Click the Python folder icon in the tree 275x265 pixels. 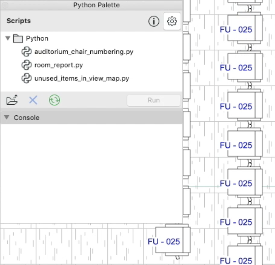pyautogui.click(x=18, y=38)
